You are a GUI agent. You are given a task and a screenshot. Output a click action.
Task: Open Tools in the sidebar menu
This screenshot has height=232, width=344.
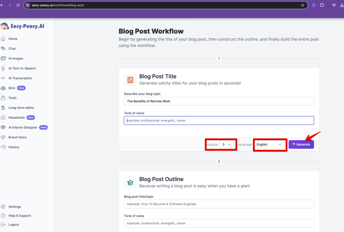coord(12,98)
